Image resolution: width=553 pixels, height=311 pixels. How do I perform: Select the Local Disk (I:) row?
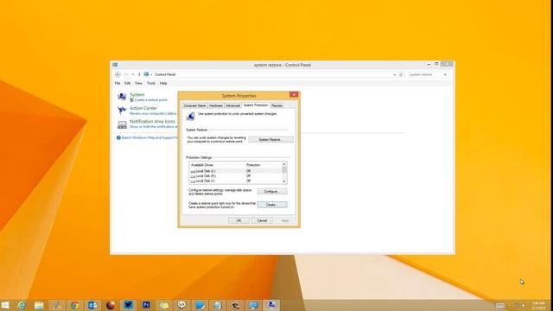pos(236,181)
